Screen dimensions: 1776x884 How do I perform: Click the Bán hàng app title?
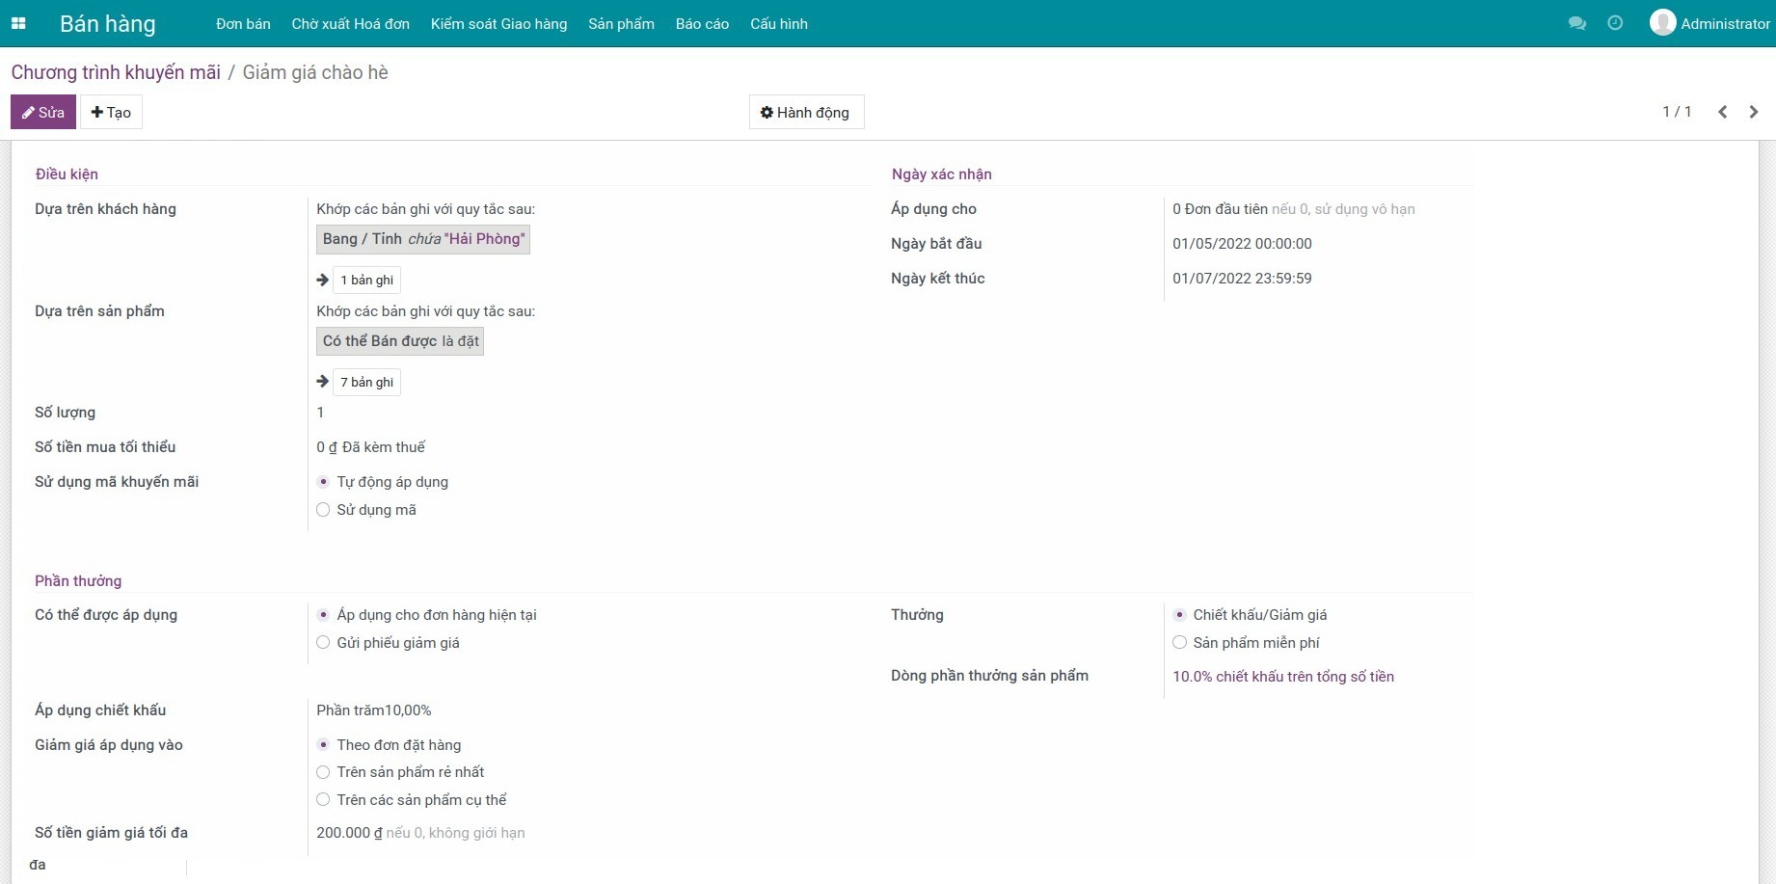point(107,23)
